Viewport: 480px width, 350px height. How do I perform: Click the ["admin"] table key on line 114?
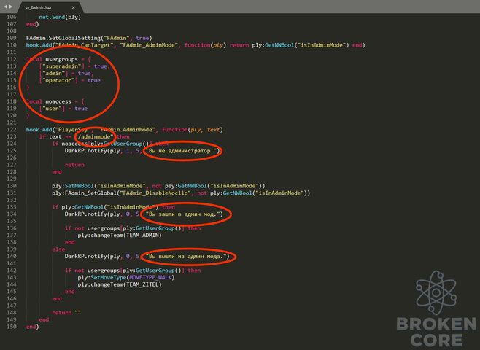tap(53, 74)
